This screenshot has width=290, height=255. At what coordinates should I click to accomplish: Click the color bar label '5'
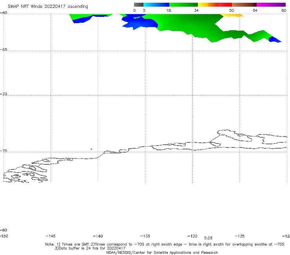(x=144, y=10)
